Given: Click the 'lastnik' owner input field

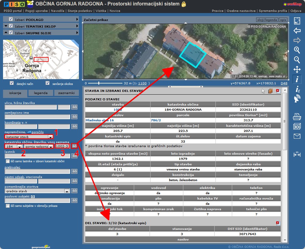Looking at the screenshot, I should point(37,156).
